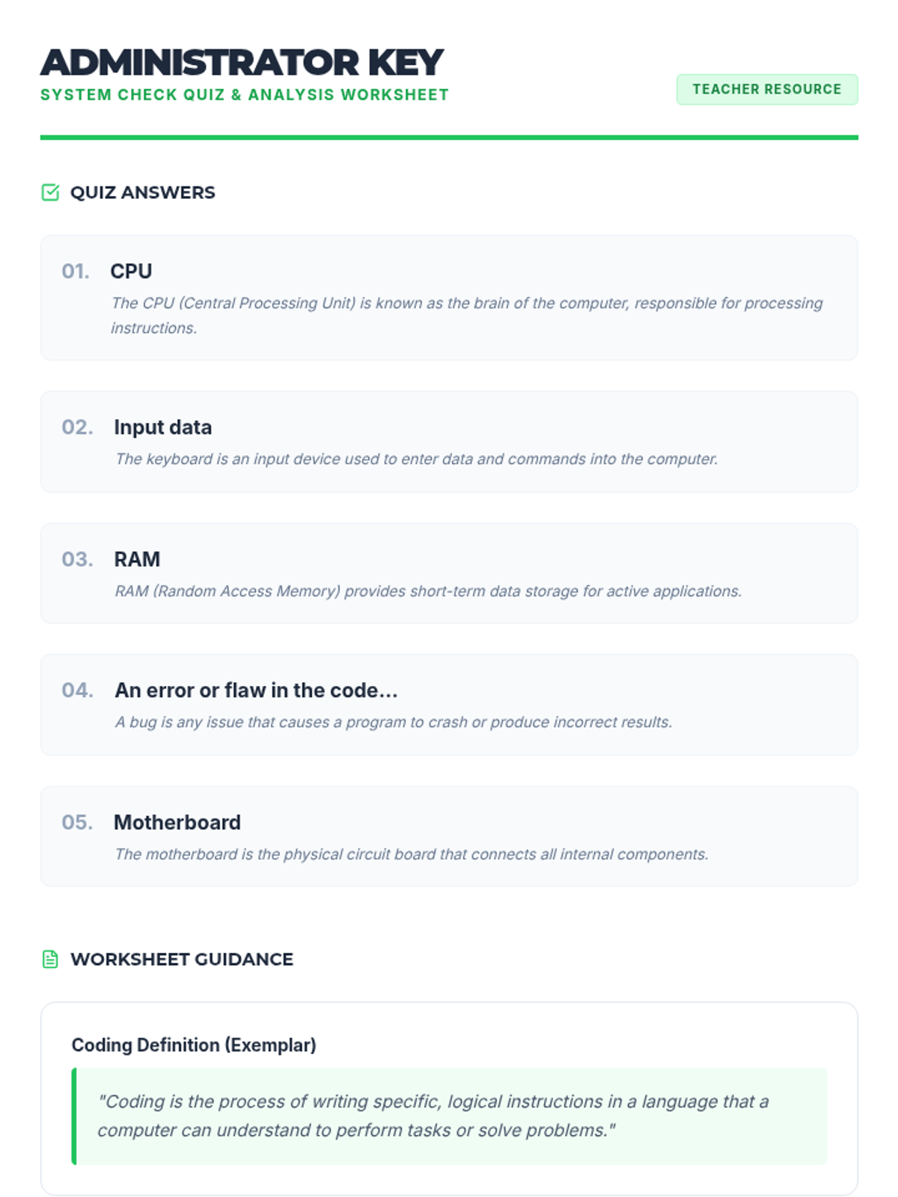898x1197 pixels.
Task: Select the CPU answer title
Action: pyautogui.click(x=131, y=271)
